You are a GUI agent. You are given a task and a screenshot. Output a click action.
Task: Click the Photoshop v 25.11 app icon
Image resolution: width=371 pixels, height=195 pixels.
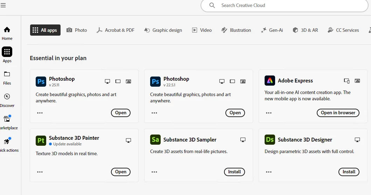pyautogui.click(x=41, y=81)
